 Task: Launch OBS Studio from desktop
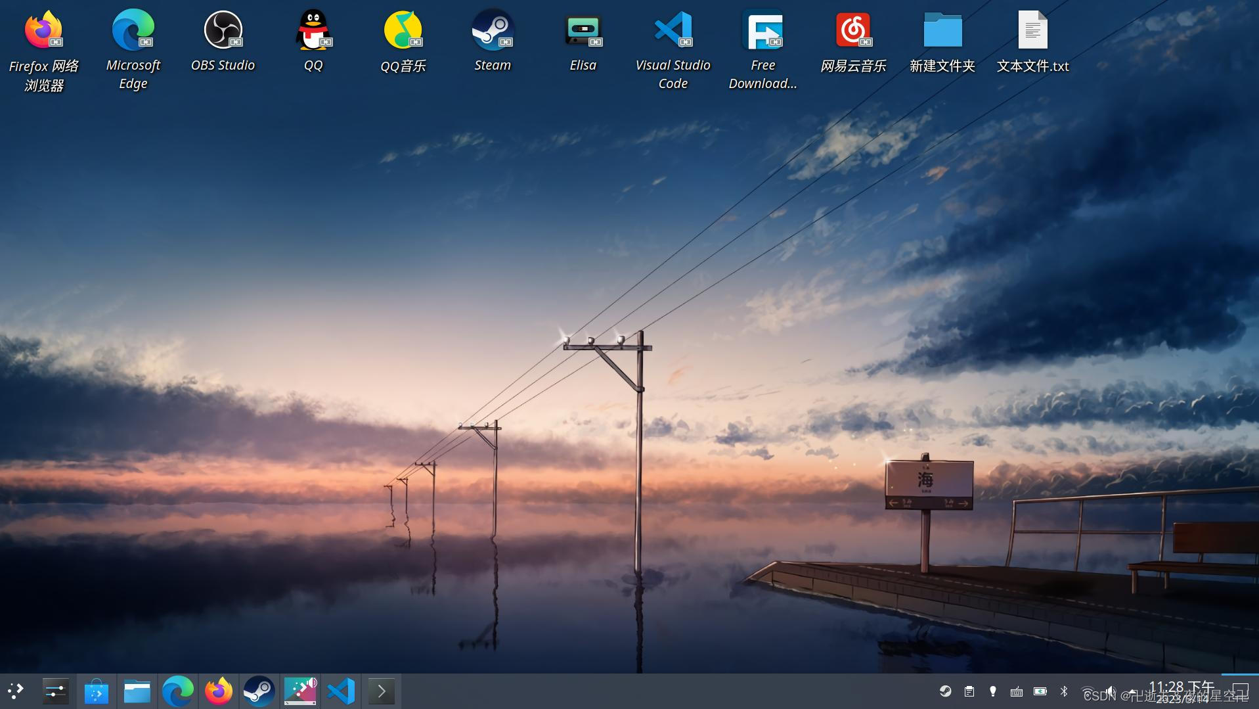223,30
